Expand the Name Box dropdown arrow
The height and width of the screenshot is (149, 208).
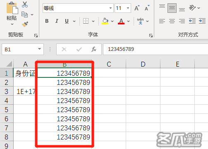coord(39,49)
